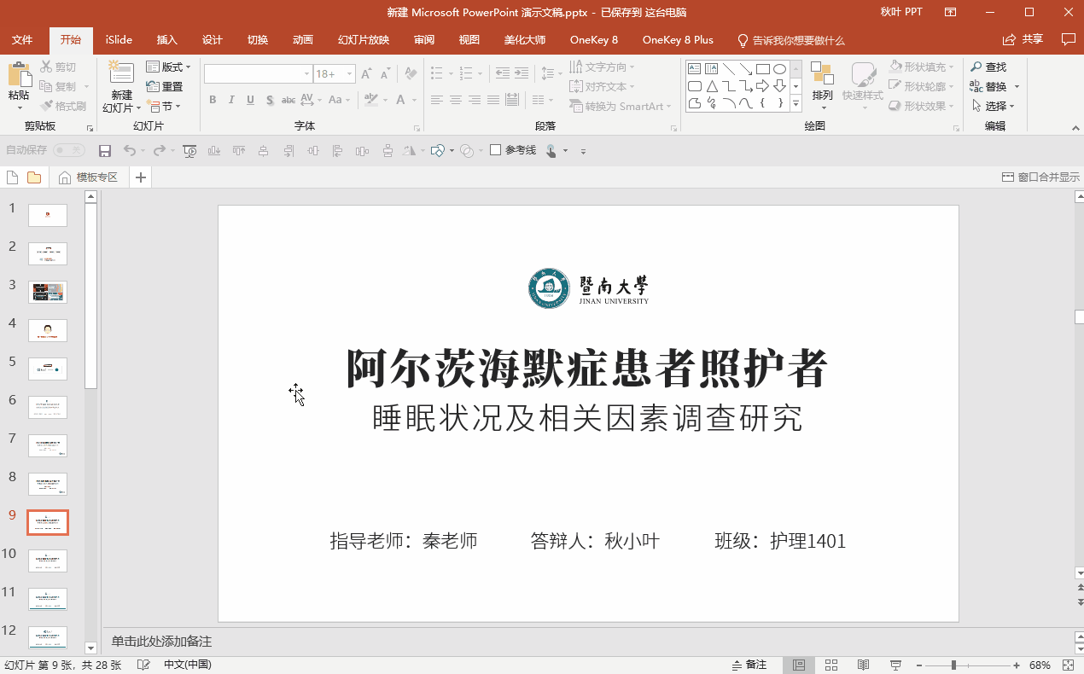Screen dimensions: 1084x674
Task: Toggle Notes (备注) pane in status bar
Action: (x=749, y=665)
